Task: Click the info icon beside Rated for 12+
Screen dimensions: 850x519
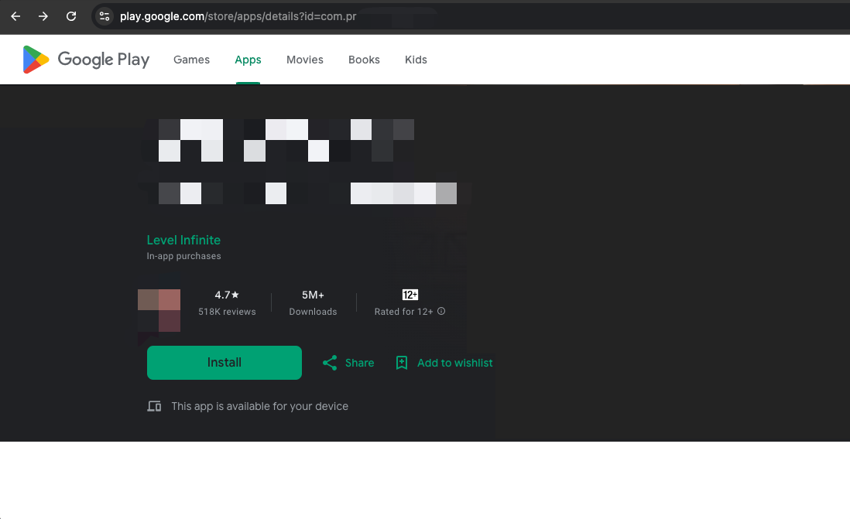Action: click(x=441, y=312)
